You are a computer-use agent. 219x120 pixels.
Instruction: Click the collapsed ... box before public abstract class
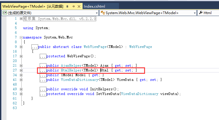(35, 47)
